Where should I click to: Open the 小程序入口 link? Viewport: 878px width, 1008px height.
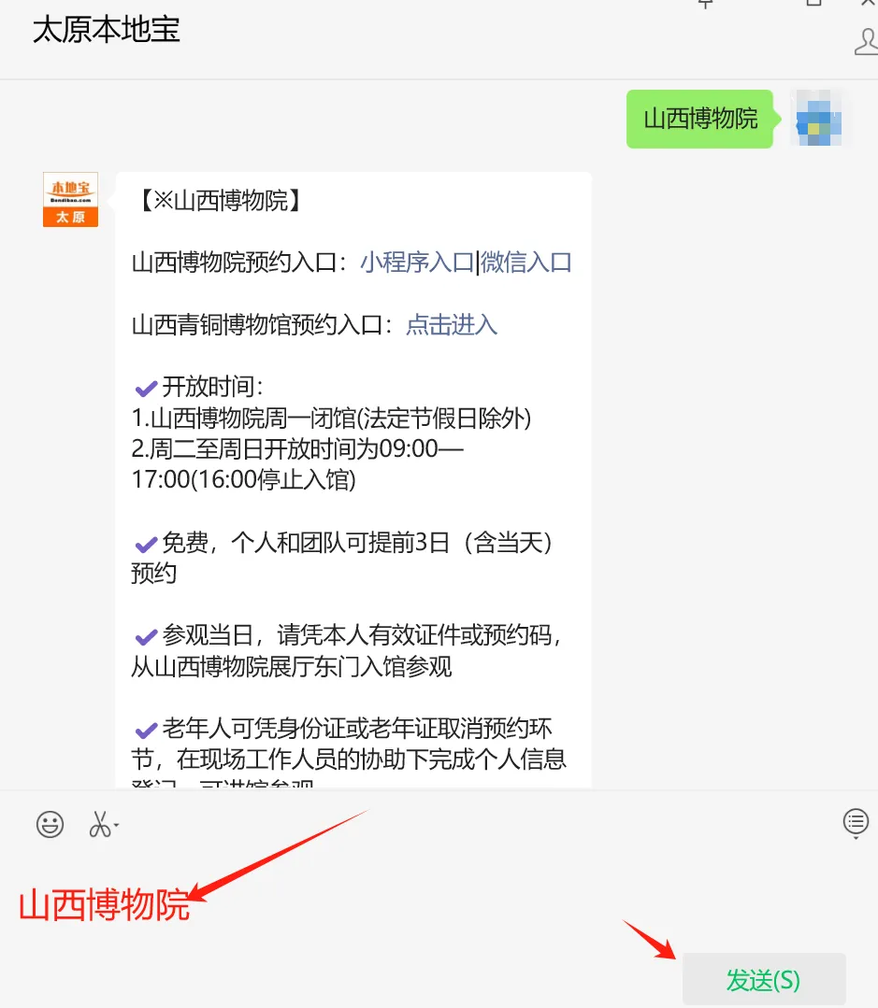click(x=417, y=263)
